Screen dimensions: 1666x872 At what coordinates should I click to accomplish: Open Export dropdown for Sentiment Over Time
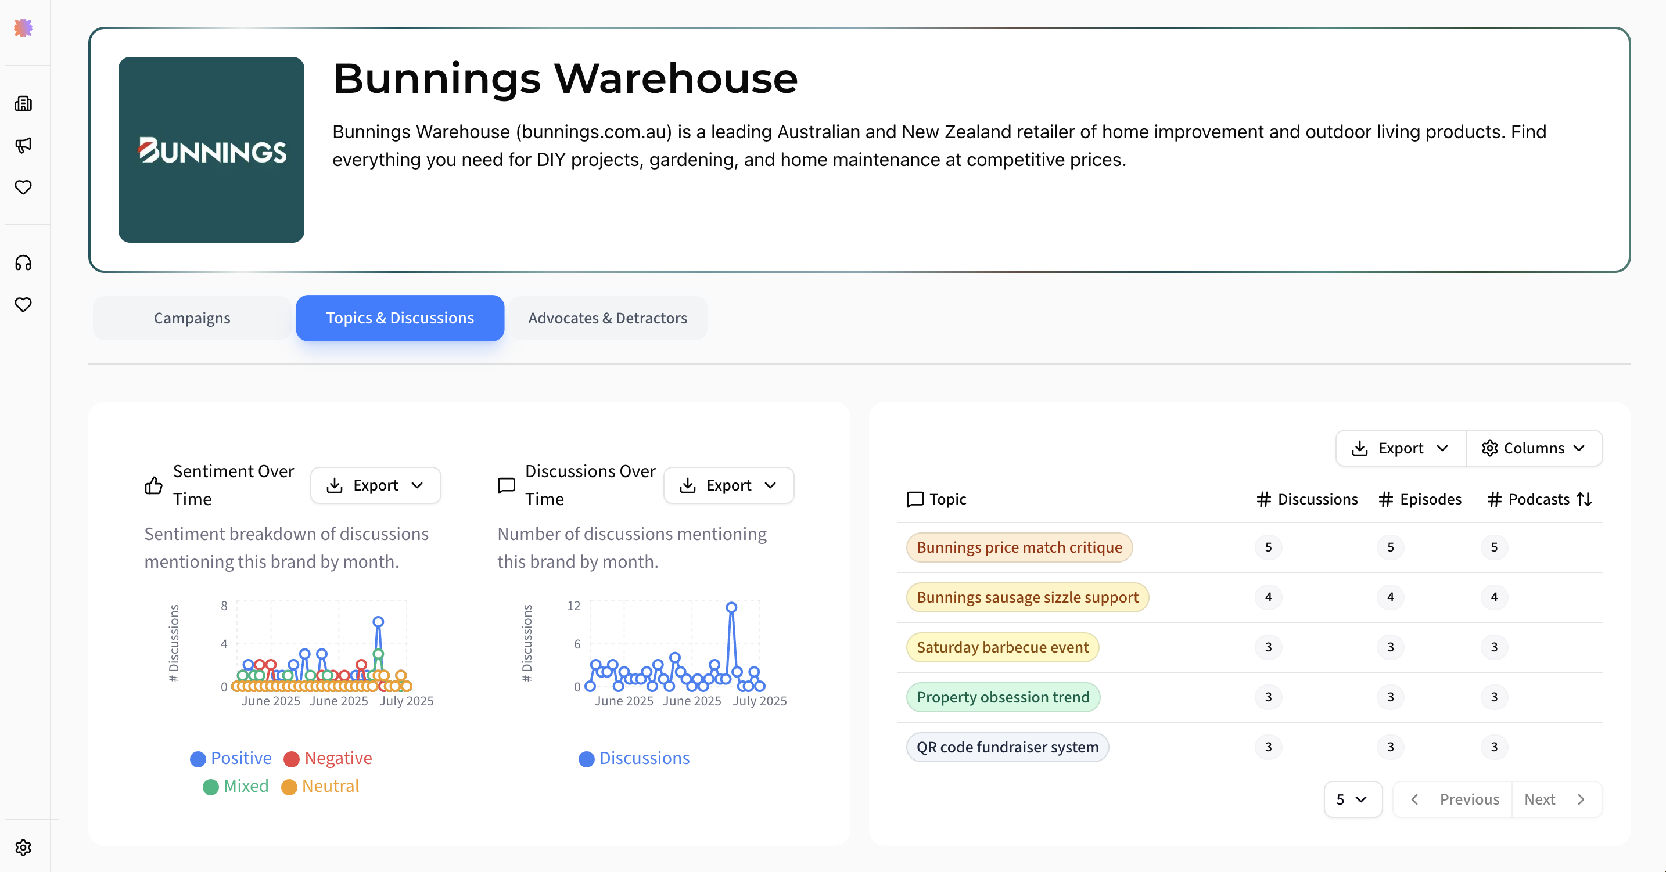(x=375, y=485)
